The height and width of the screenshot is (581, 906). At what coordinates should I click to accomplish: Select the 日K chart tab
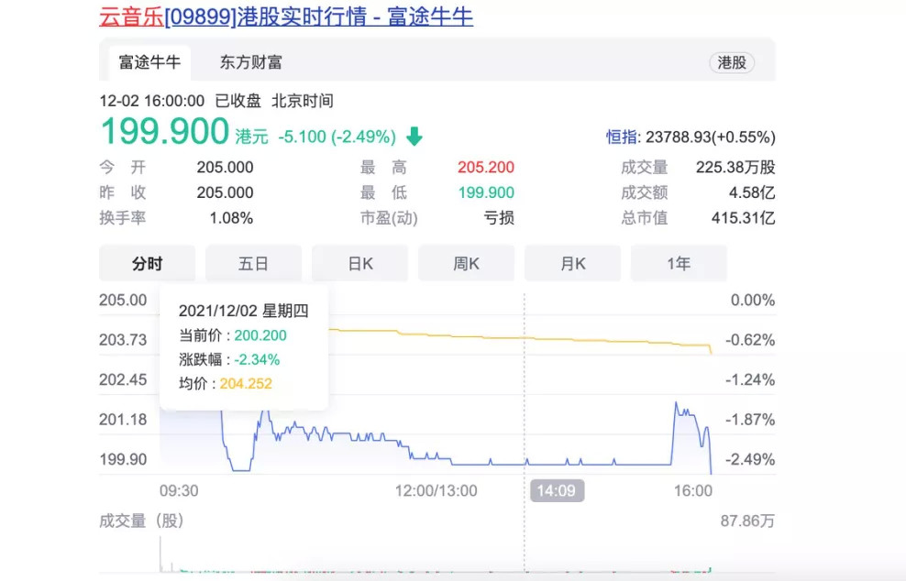[x=360, y=263]
